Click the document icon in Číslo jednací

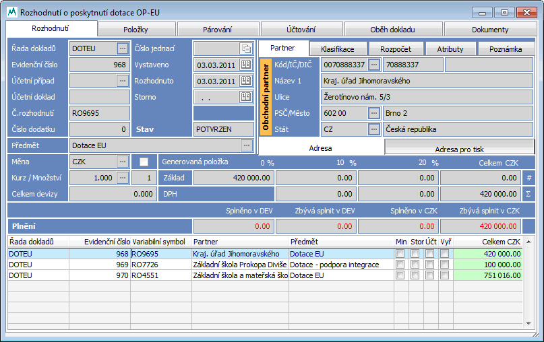point(245,48)
